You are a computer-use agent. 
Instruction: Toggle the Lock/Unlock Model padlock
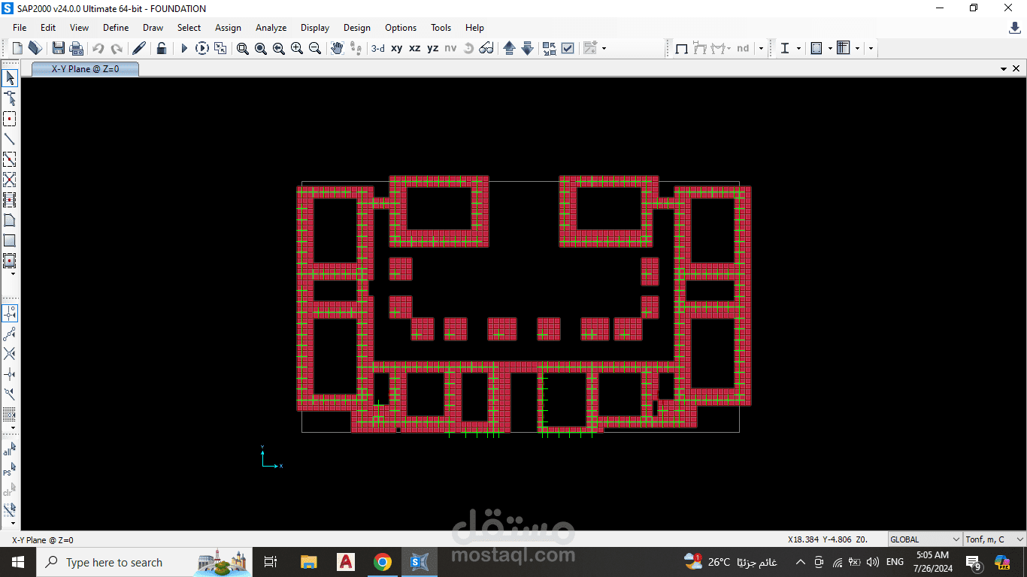tap(162, 48)
